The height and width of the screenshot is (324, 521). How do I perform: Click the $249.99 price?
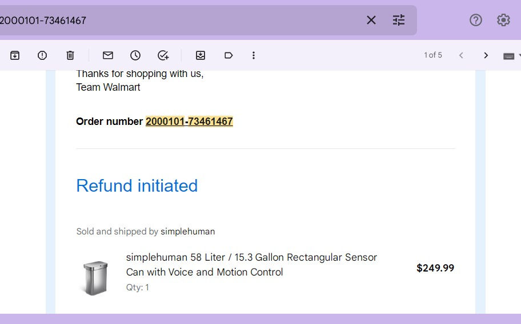[x=435, y=268]
